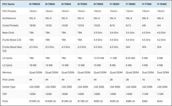Select the i7-7820X column header
The image size is (172, 106).
click(114, 4)
